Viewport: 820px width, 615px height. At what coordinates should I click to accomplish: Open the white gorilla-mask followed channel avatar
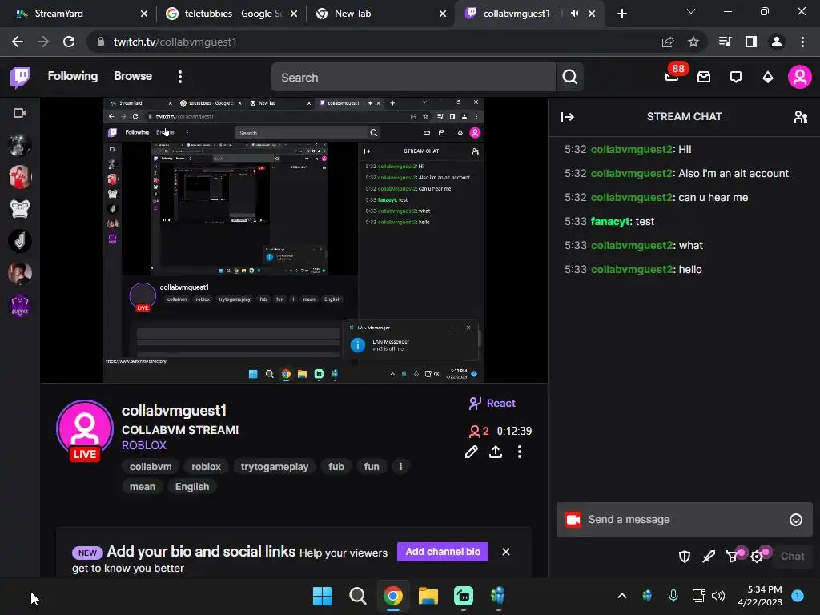click(x=20, y=209)
